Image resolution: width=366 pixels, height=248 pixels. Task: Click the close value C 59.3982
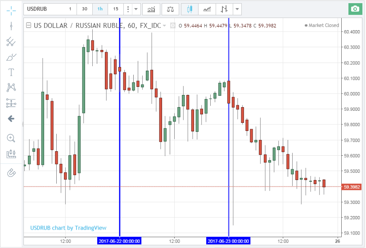265,26
